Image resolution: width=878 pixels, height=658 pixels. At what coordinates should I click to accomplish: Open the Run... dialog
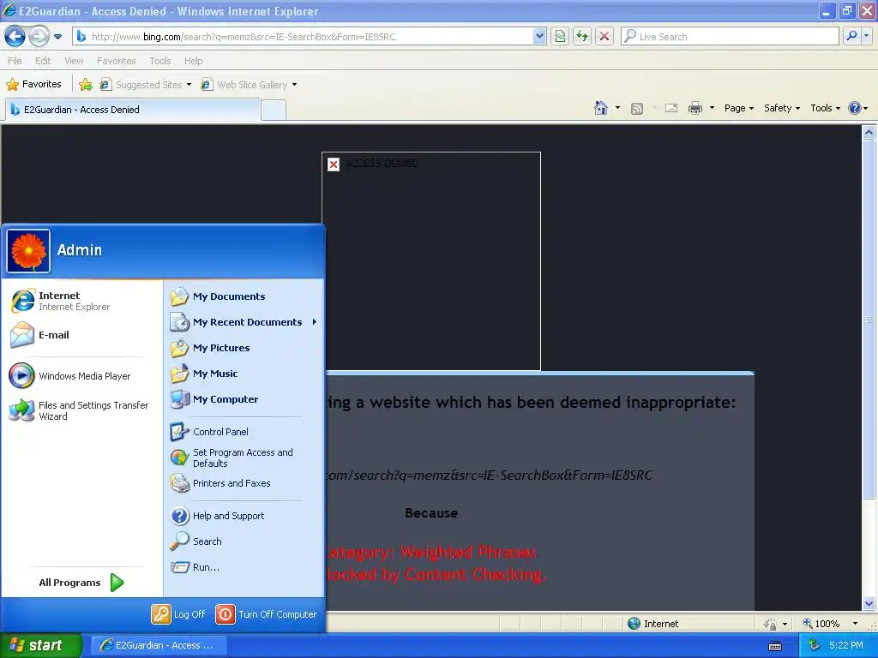coord(244,567)
